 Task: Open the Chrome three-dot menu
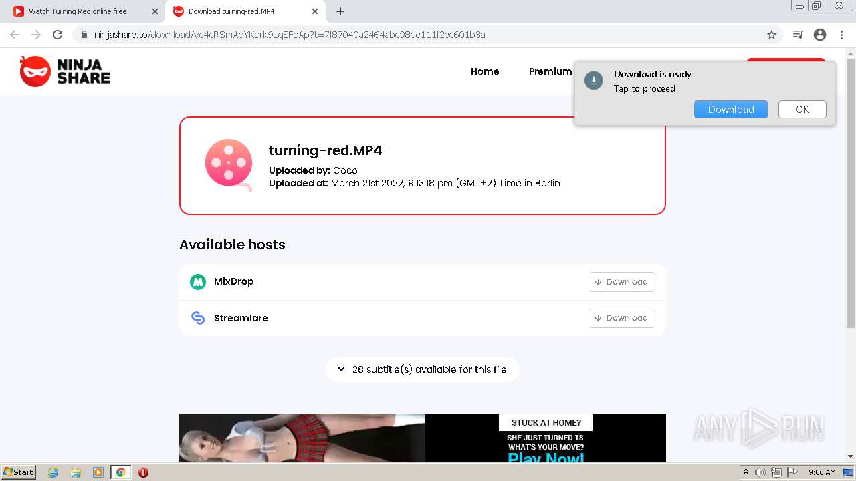click(x=841, y=35)
